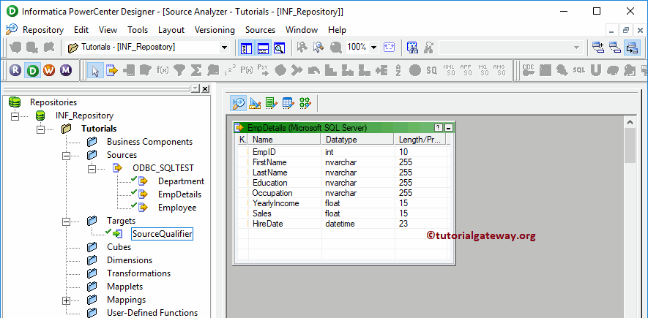Image resolution: width=648 pixels, height=318 pixels.
Task: Collapse the ODBC_SQLTEST source node
Action: pyautogui.click(x=93, y=168)
